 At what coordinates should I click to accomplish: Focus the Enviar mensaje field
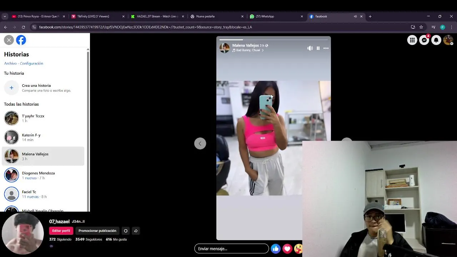[231, 248]
